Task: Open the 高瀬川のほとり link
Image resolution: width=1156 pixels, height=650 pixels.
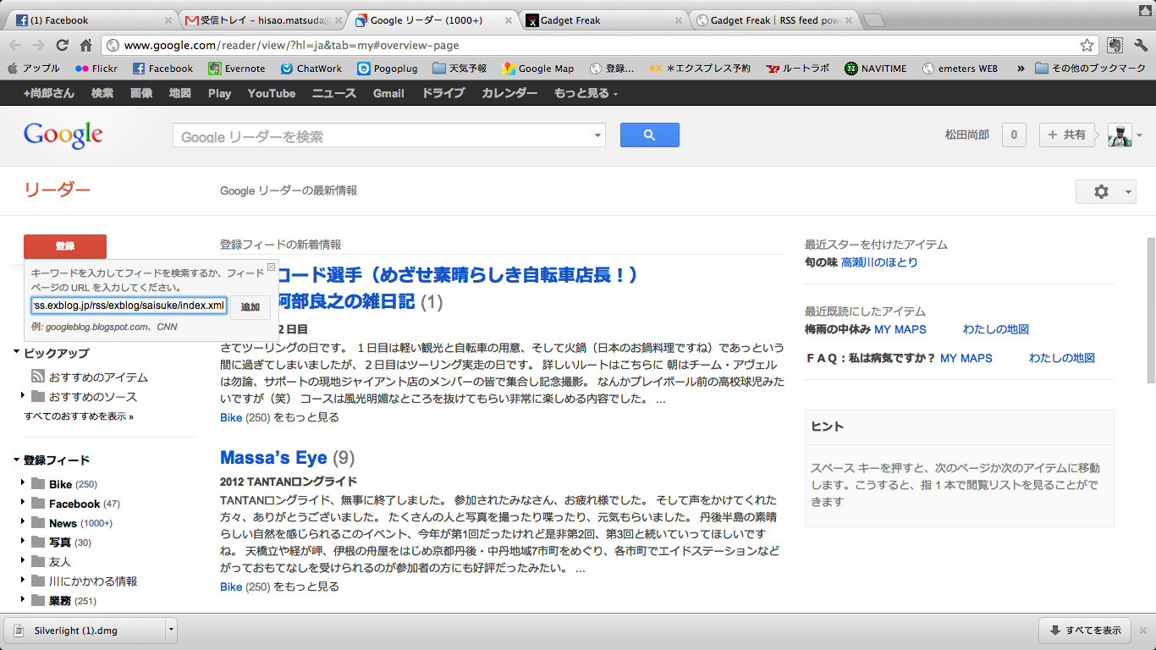Action: 879,262
